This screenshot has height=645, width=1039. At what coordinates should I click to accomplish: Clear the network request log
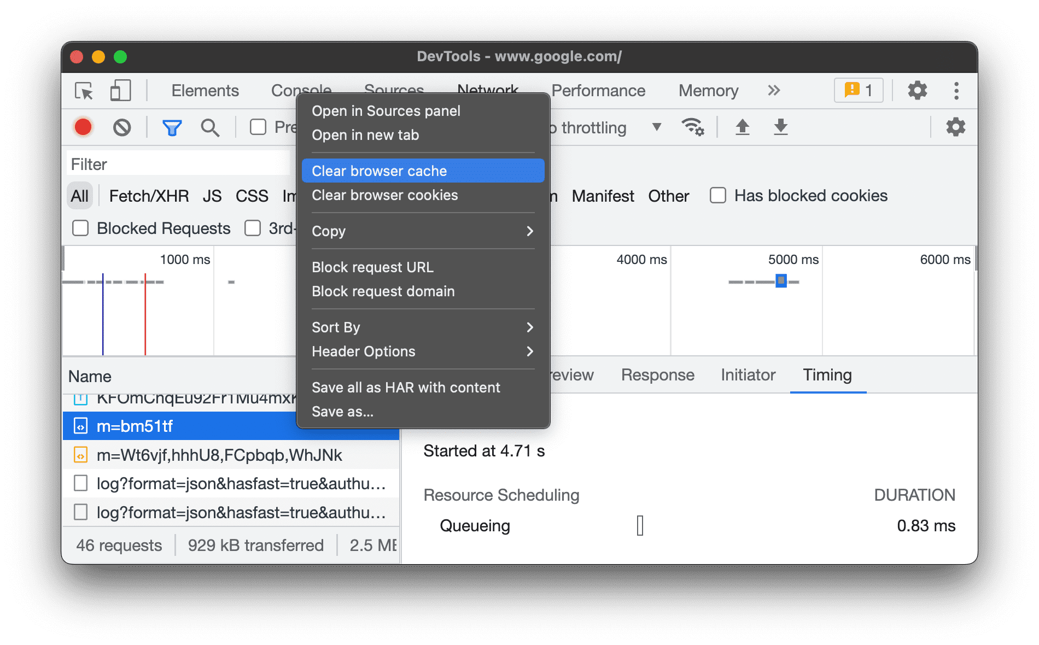click(122, 127)
